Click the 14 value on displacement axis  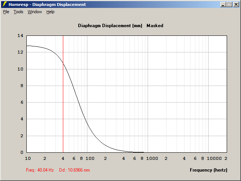coord(20,35)
